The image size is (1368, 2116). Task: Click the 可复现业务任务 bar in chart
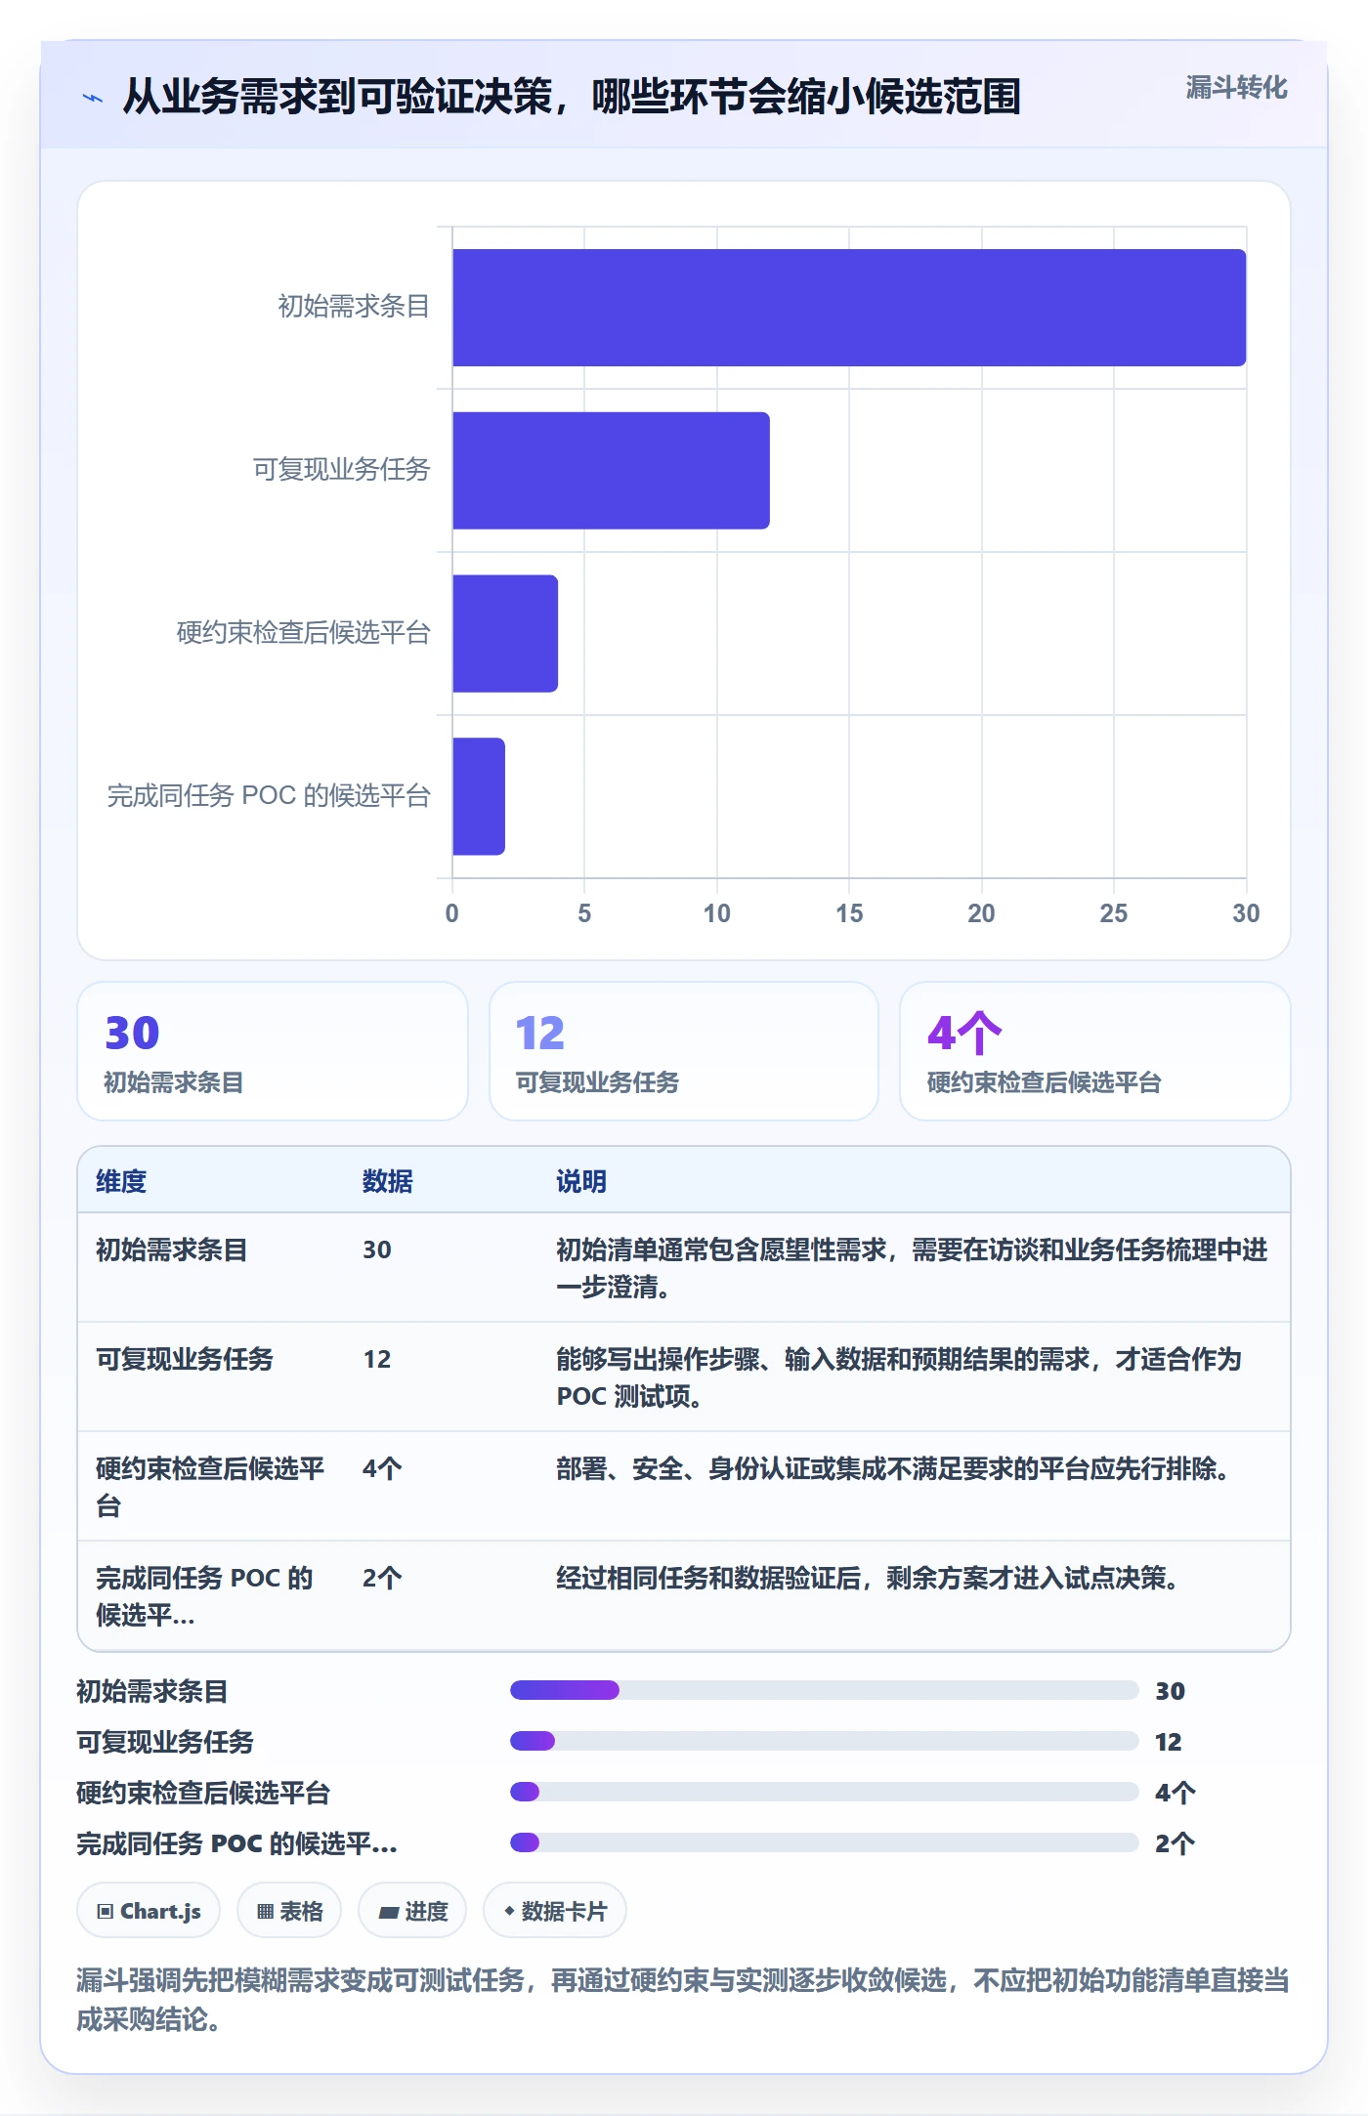click(611, 470)
